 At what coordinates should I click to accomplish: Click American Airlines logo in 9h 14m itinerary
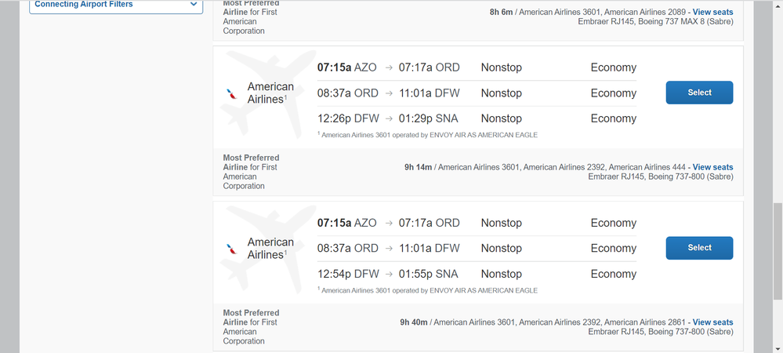tap(232, 93)
